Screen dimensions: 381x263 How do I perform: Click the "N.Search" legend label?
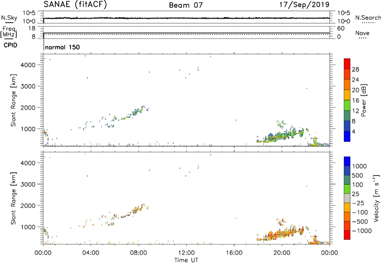[368, 18]
